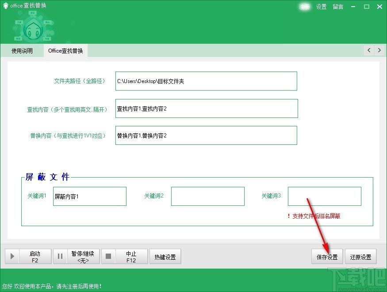Click into the 查找内容 input field

[207, 108]
